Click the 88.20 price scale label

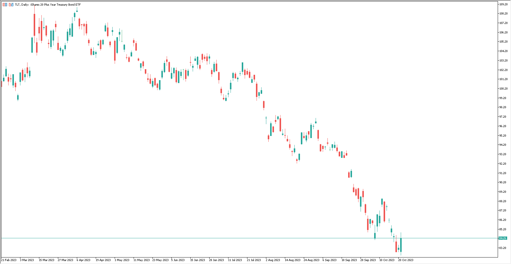(x=503, y=201)
